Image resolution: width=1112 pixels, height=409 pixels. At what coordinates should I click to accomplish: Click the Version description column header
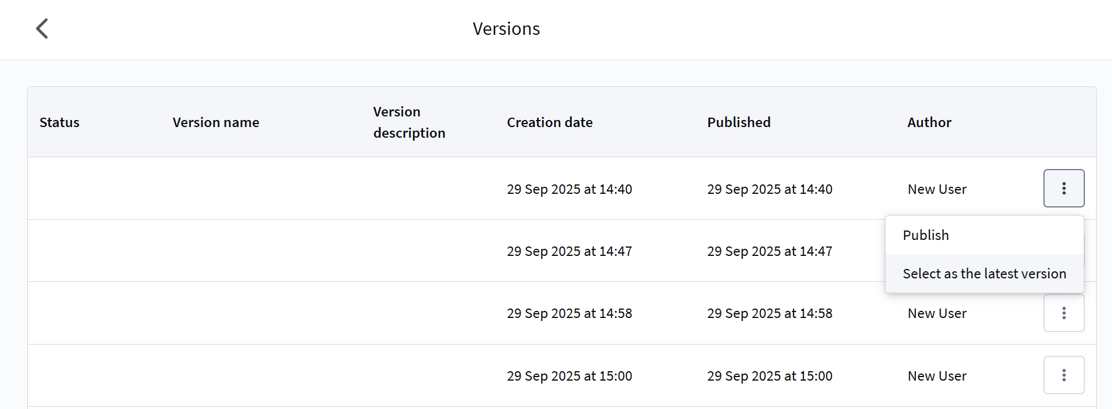tap(409, 122)
